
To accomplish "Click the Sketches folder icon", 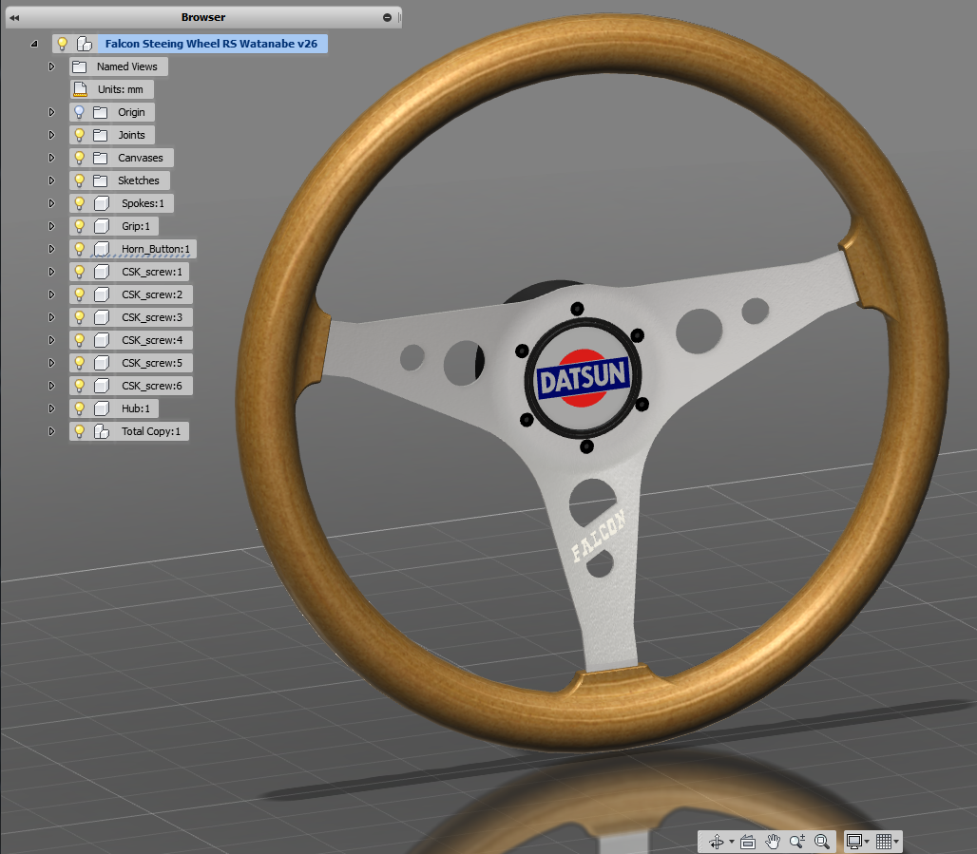I will (x=101, y=180).
